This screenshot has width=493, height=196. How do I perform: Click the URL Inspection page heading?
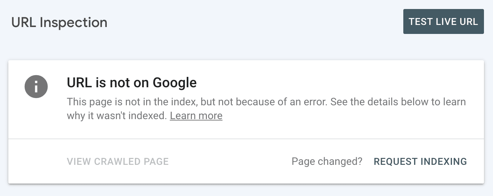59,23
